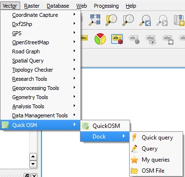The height and width of the screenshot is (177, 185).
Task: Select Quick OSM menu item
Action: 40,125
